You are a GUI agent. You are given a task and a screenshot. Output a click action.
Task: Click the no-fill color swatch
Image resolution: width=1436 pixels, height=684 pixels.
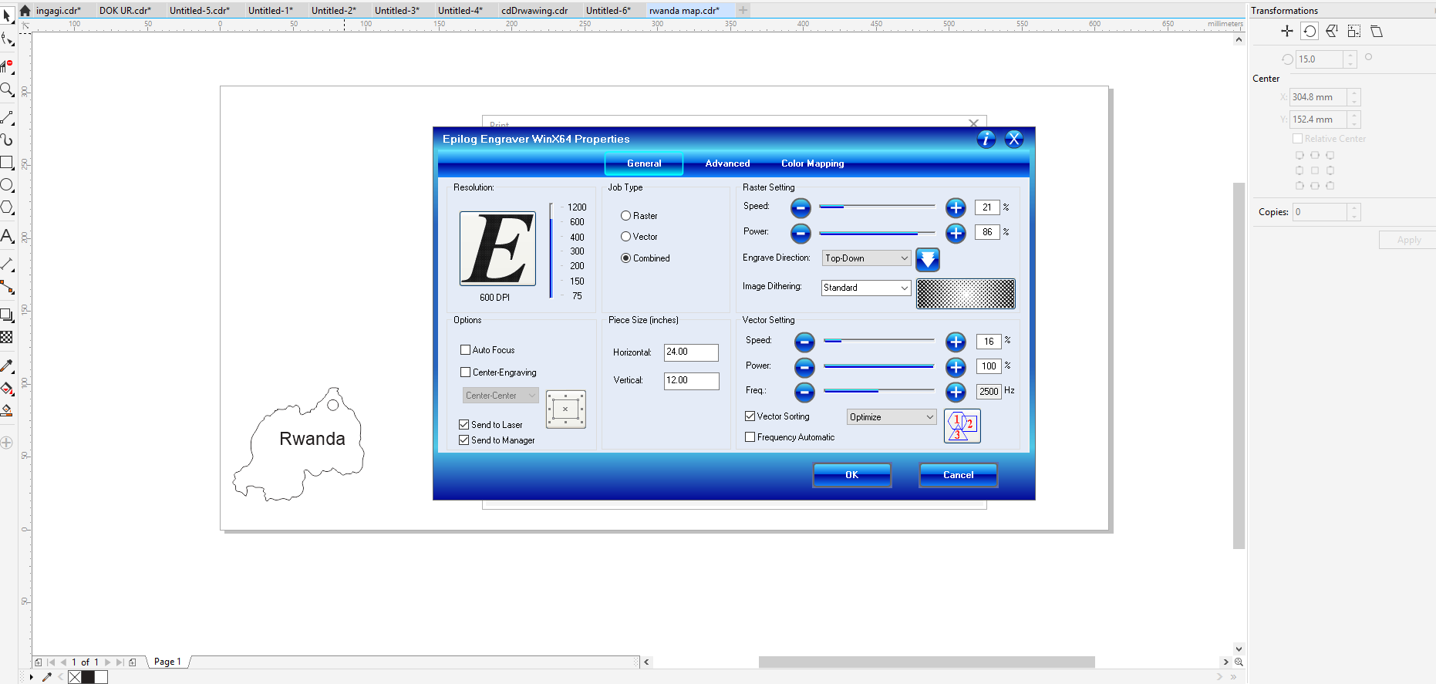(75, 677)
